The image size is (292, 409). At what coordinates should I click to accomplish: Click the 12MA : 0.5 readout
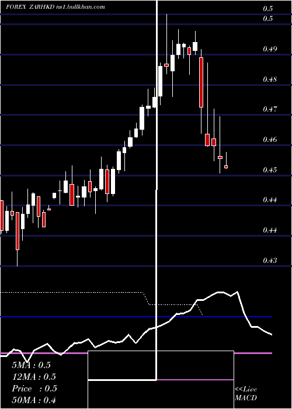[34, 377]
